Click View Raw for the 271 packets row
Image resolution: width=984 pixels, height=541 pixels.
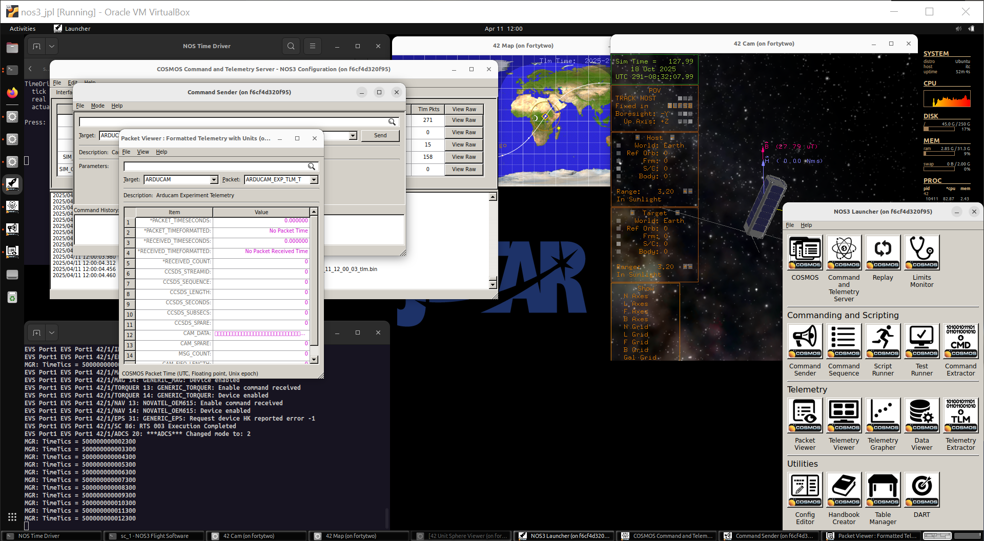(464, 120)
